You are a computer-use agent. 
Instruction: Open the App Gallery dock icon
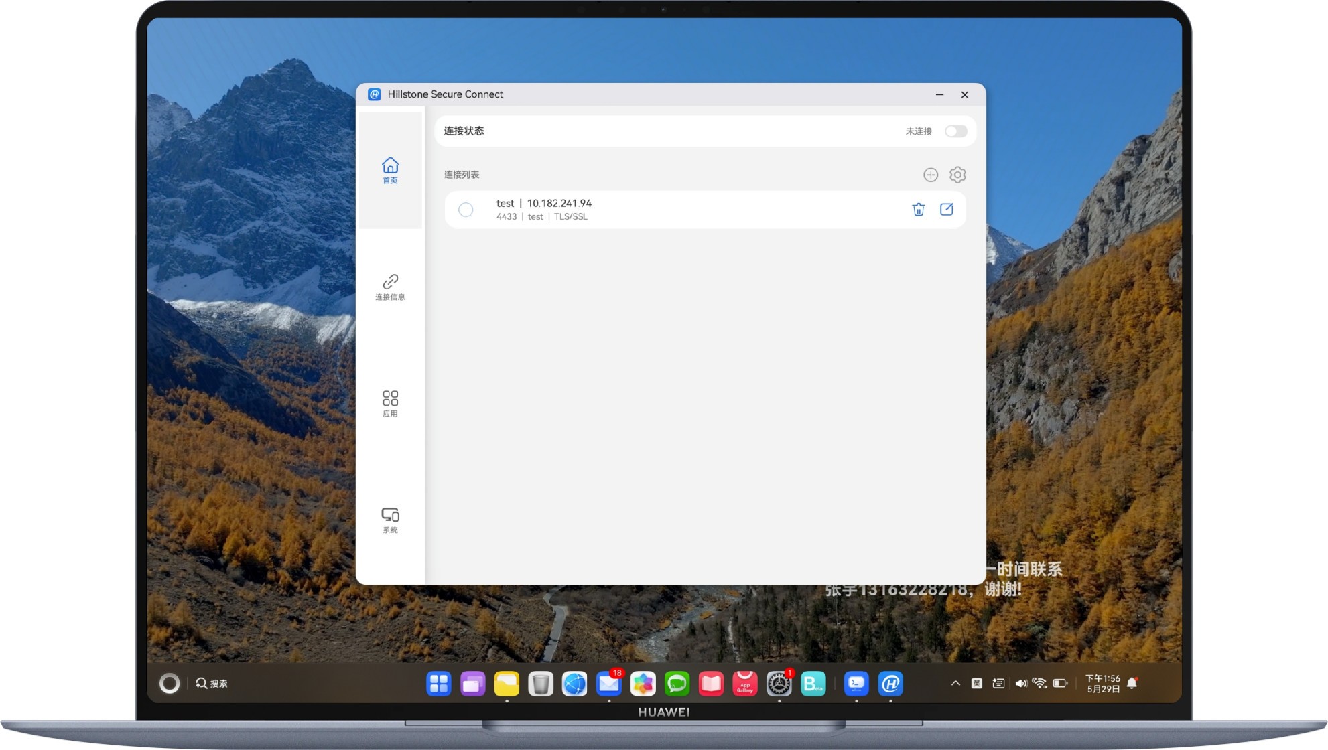pos(744,684)
